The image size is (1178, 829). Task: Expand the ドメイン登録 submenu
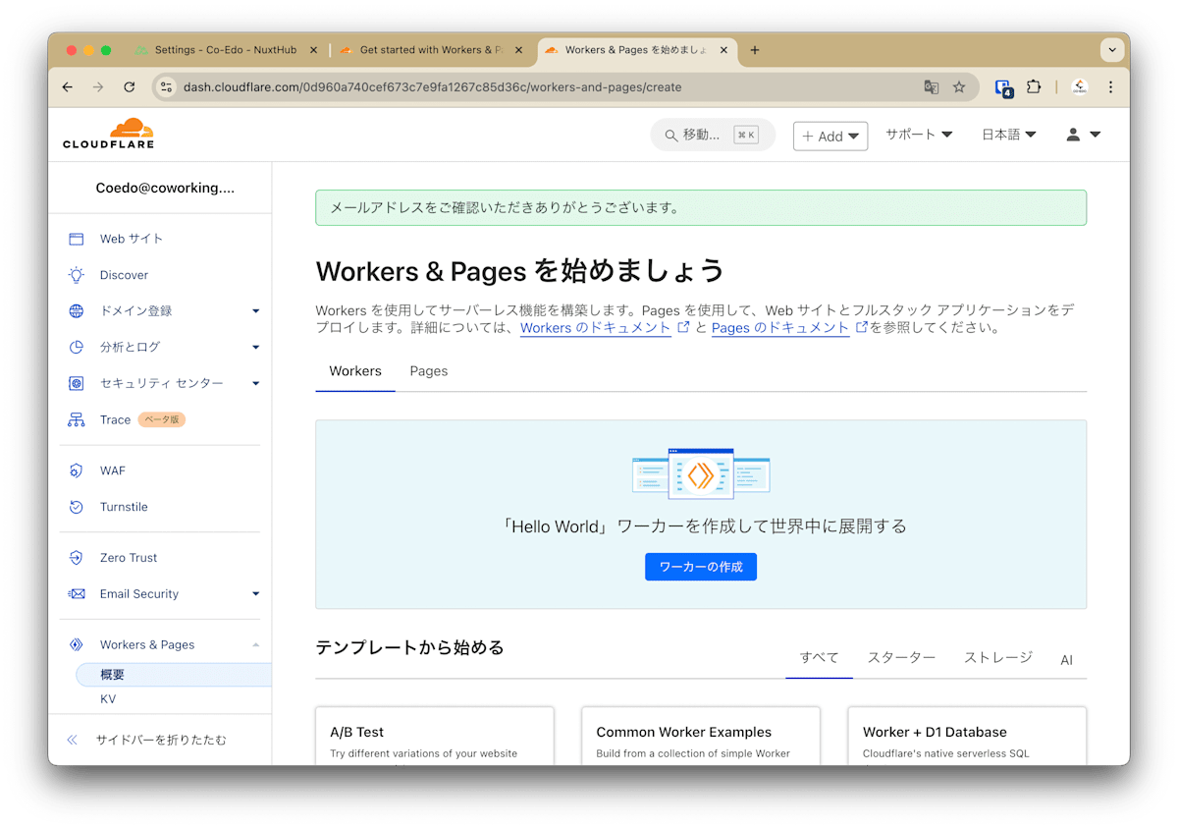(255, 311)
